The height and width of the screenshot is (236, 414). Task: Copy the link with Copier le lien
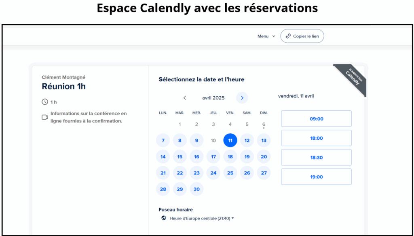tap(302, 36)
